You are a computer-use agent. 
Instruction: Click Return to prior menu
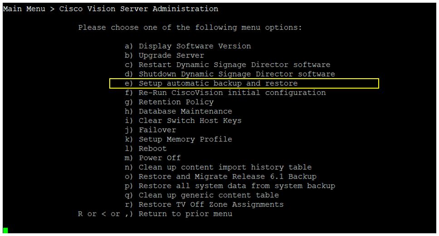point(185,213)
